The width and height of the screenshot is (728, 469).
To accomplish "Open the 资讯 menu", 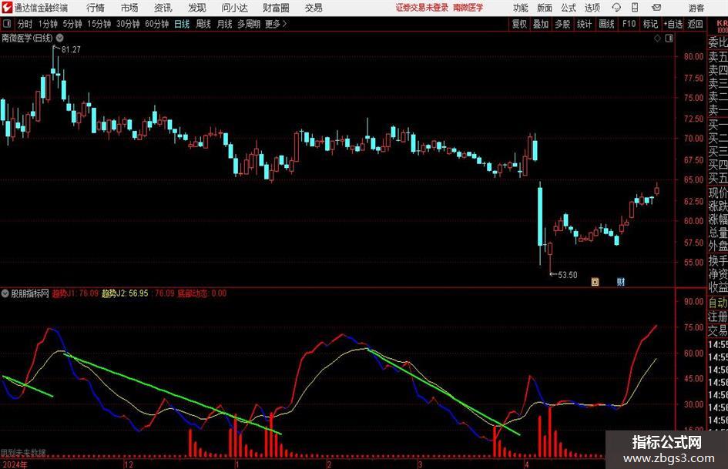I will tap(163, 8).
